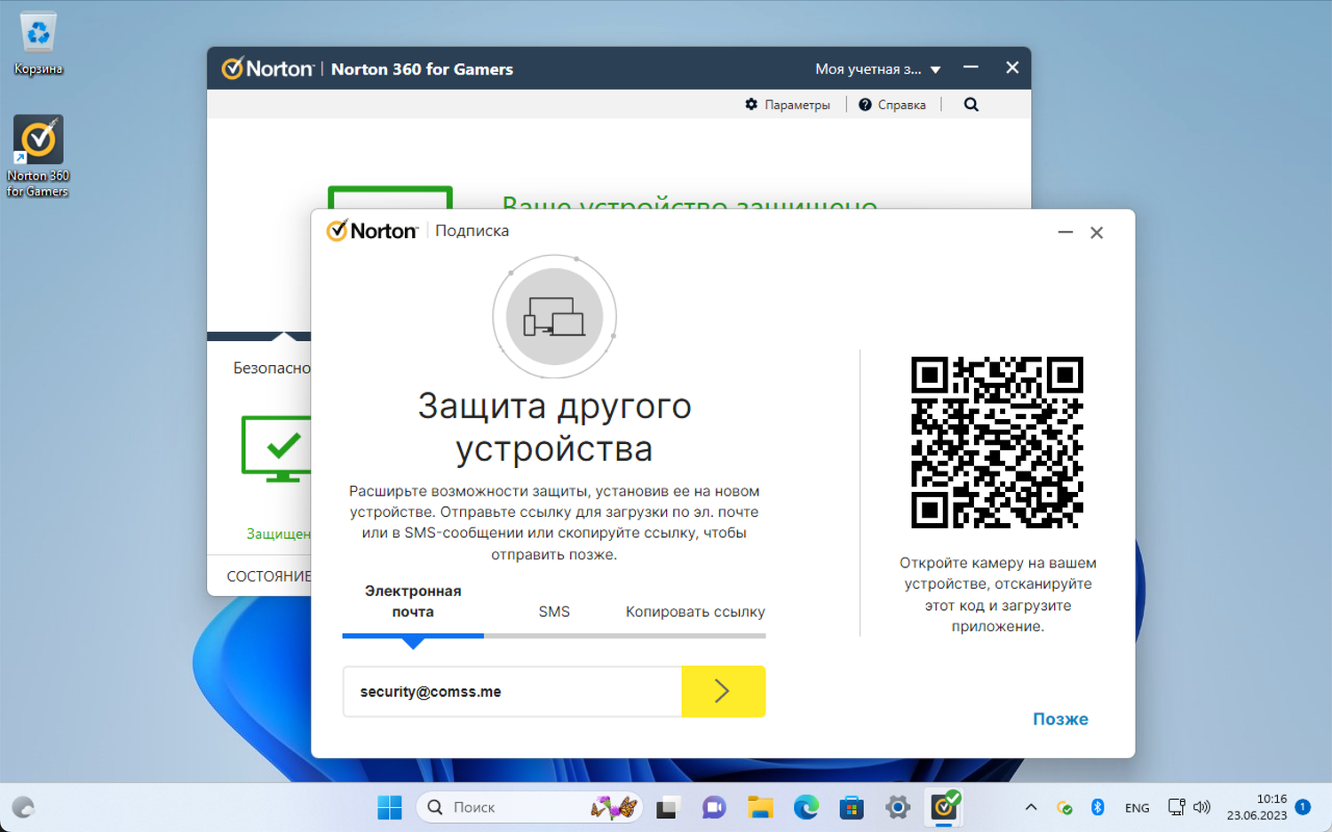Click the Защищен status text

click(278, 534)
